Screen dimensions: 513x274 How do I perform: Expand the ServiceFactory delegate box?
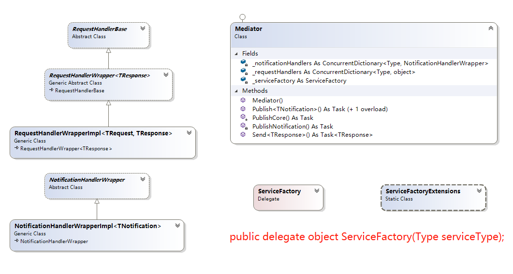point(317,191)
